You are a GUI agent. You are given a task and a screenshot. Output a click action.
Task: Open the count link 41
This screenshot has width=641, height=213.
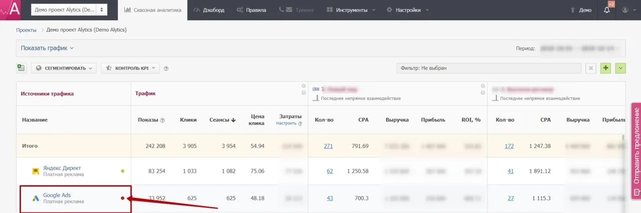point(511,171)
